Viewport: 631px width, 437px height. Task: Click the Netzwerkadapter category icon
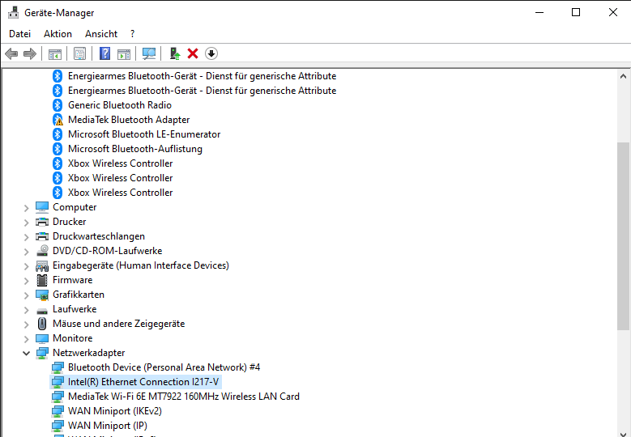42,353
